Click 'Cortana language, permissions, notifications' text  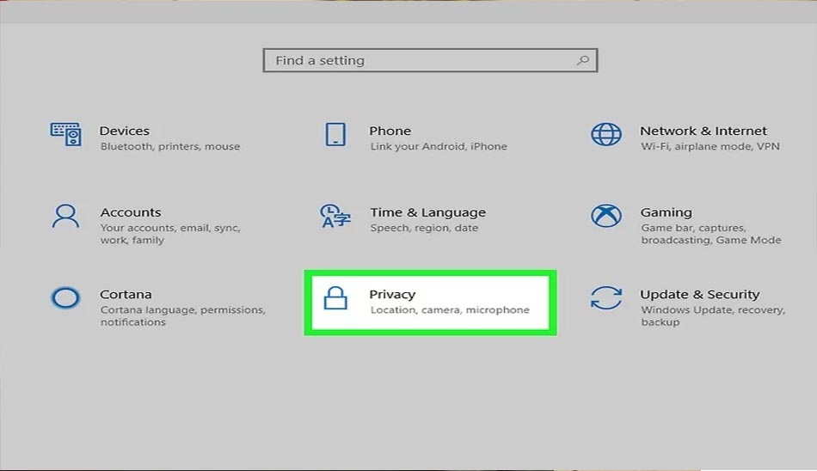click(x=183, y=315)
